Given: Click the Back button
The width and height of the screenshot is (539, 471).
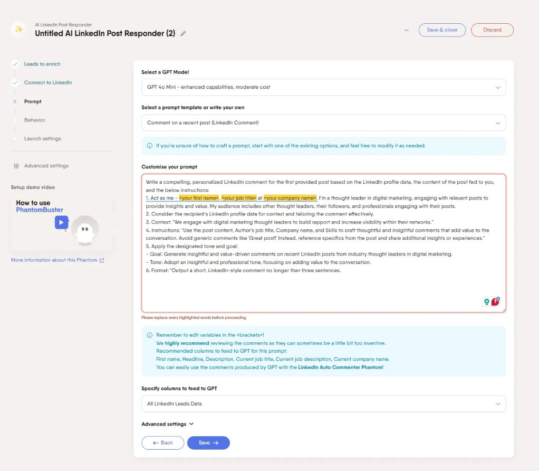Looking at the screenshot, I should [x=163, y=443].
